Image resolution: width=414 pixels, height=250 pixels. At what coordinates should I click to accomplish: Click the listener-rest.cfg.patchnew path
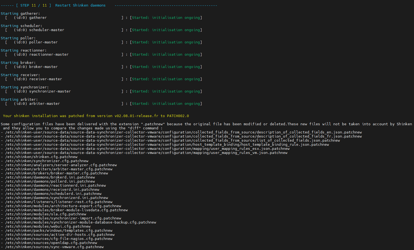[x=59, y=202]
